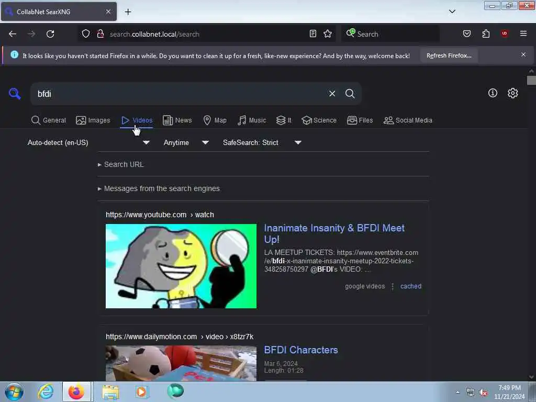This screenshot has width=536, height=402.
Task: Open the BFDI Characters video link
Action: 301,350
